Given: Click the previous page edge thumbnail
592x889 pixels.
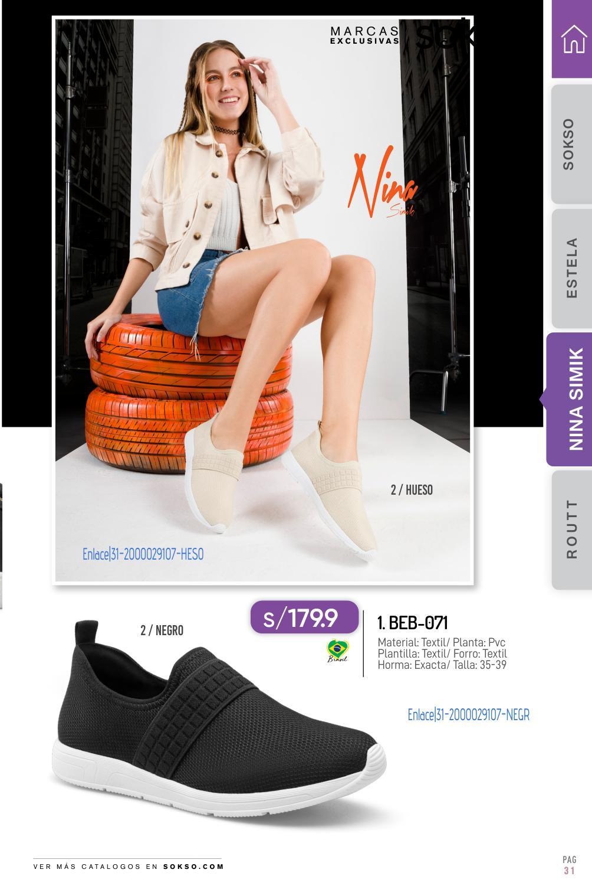Looking at the screenshot, I should [x=1, y=544].
